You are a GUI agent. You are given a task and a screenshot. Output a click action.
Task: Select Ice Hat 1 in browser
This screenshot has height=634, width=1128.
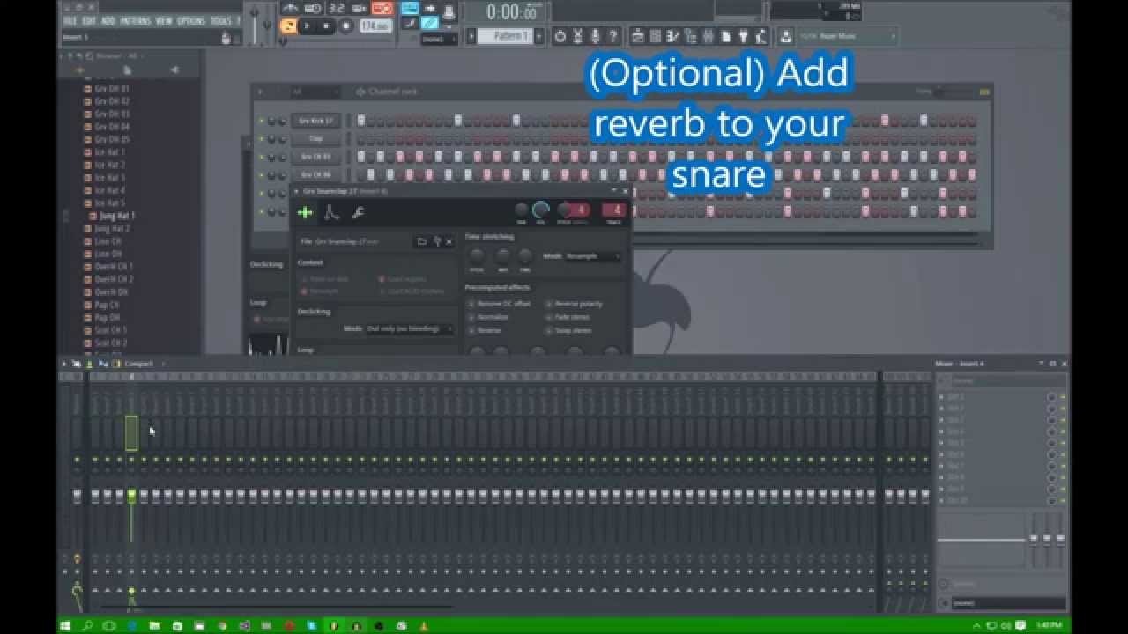pos(109,152)
